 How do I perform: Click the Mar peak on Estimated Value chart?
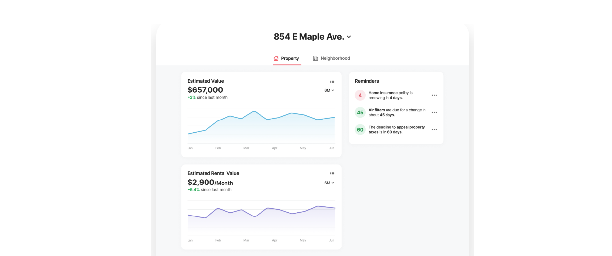pos(254,111)
